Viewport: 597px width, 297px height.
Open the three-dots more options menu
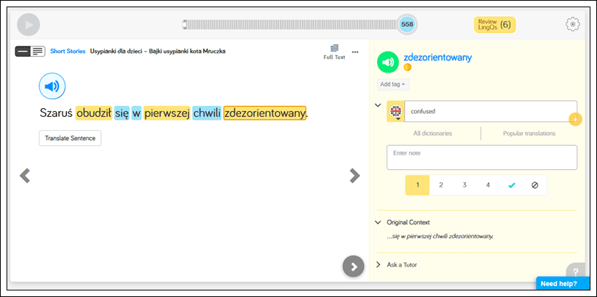[355, 52]
